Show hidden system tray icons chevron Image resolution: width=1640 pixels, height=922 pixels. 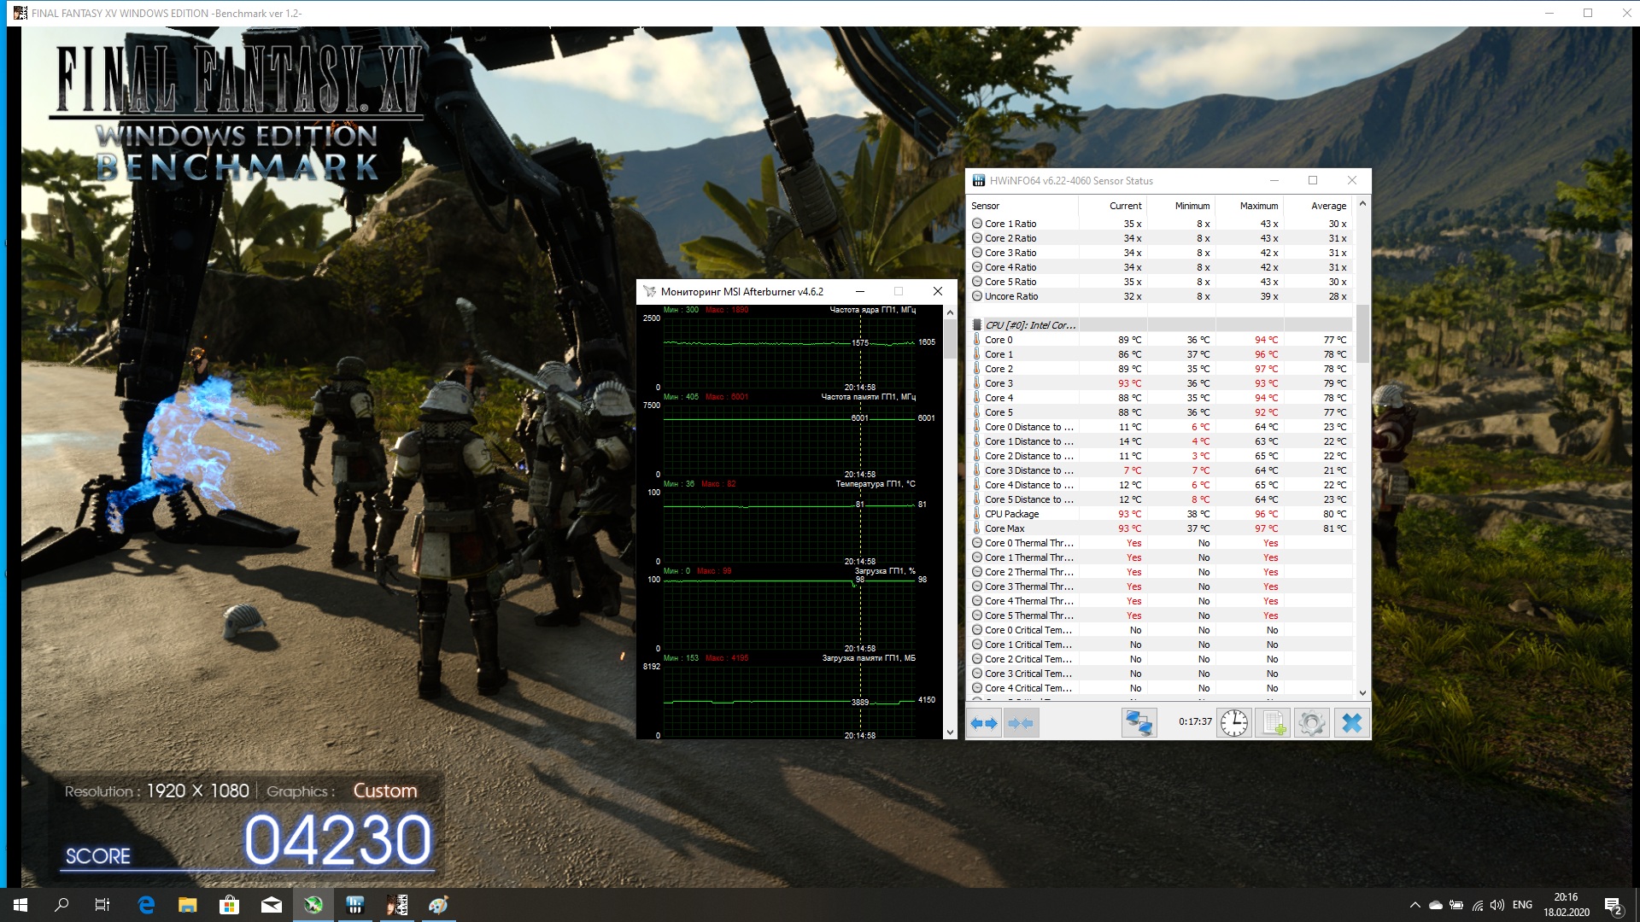(x=1414, y=905)
